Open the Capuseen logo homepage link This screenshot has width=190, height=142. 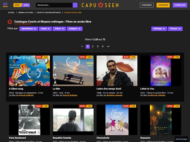pyautogui.click(x=100, y=5)
